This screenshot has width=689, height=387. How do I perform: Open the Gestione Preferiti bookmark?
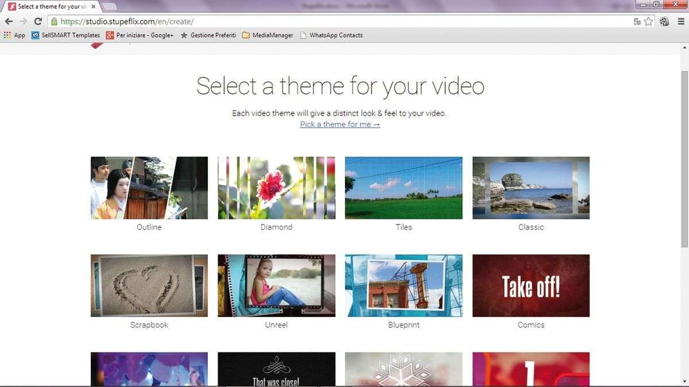coord(208,35)
